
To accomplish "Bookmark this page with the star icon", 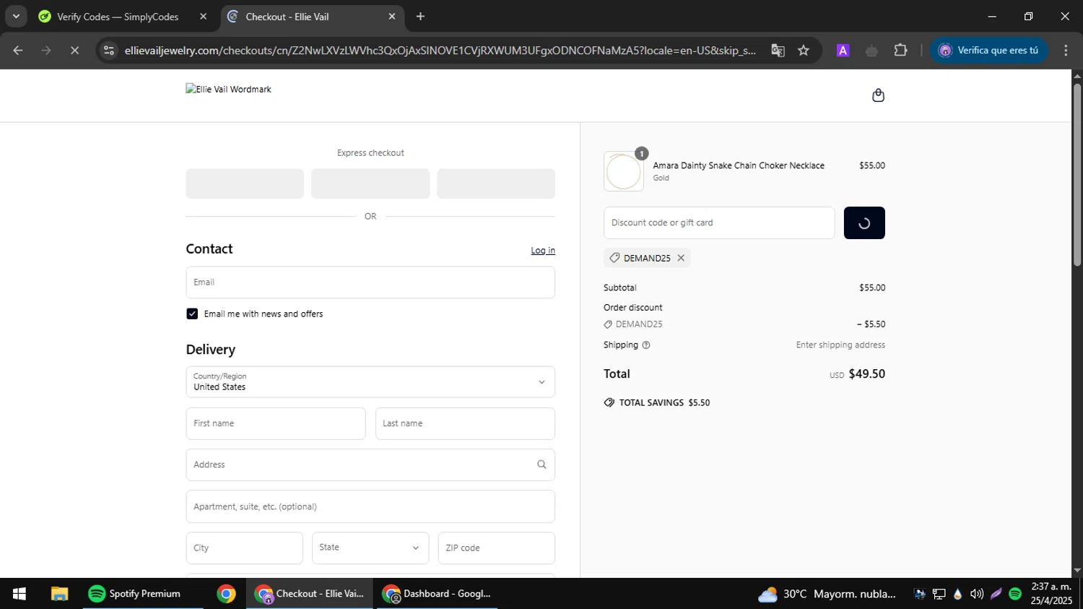I will click(x=804, y=51).
